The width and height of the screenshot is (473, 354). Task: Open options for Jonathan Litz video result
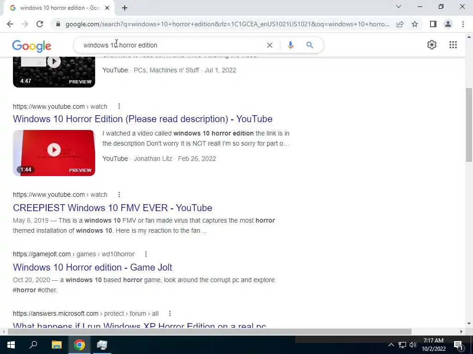coord(119,106)
